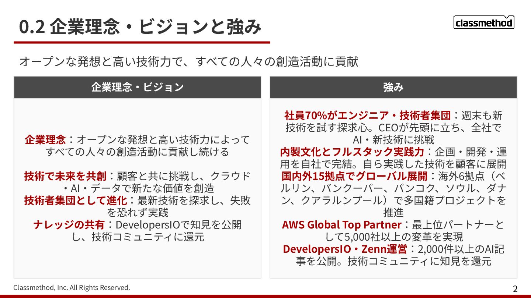Click the text "し、技術コミュニティに還元"
The height and width of the screenshot is (298, 531).
138,237
